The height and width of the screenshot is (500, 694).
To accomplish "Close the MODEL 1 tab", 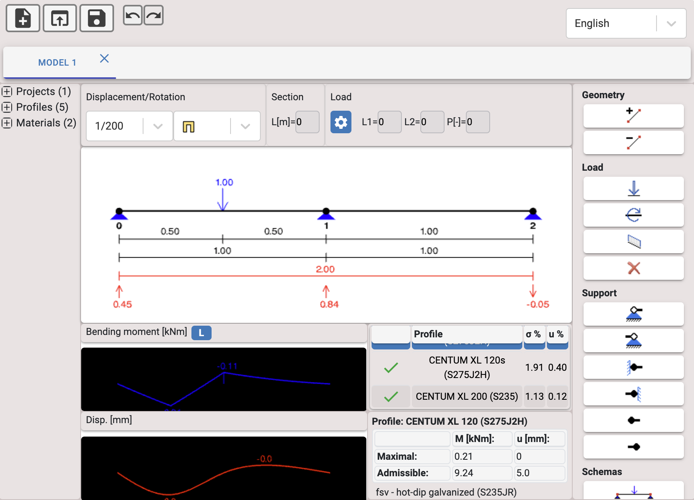I will (104, 59).
